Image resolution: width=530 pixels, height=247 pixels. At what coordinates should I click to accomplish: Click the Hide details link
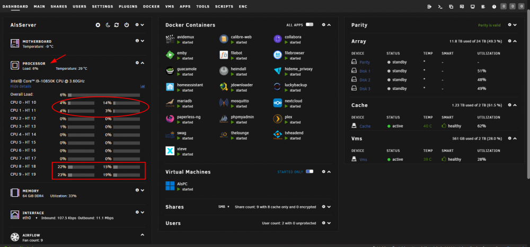tap(21, 86)
